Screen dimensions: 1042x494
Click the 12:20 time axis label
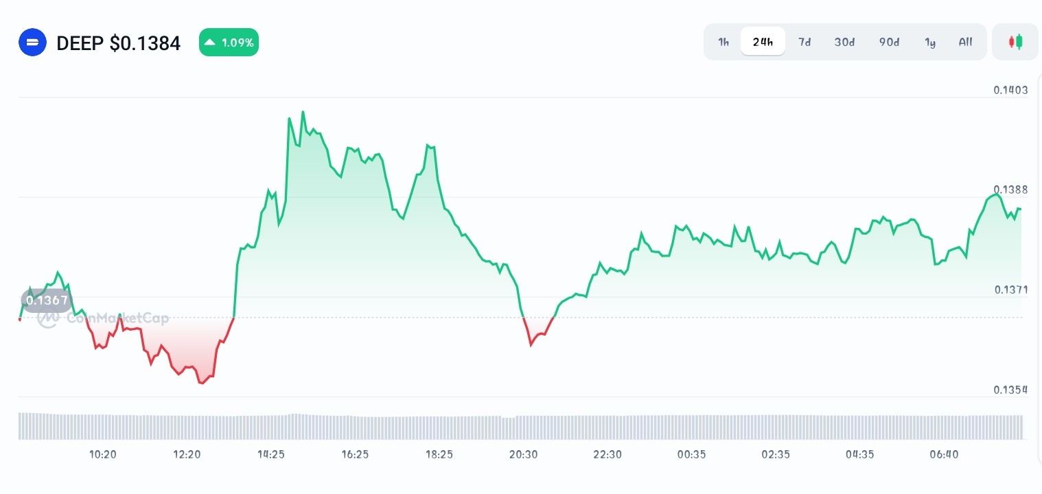[x=187, y=454]
